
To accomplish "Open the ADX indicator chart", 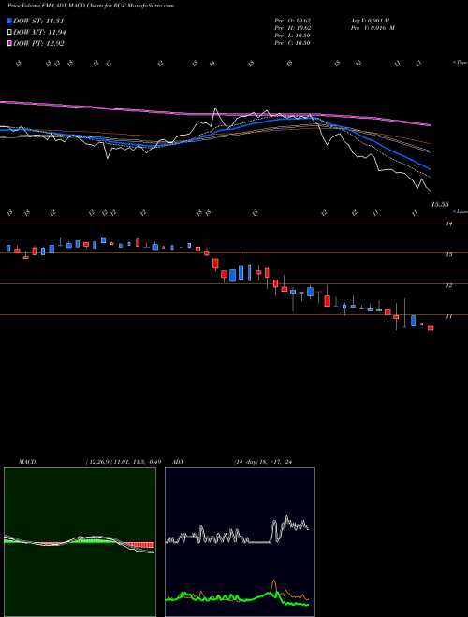I will 240,542.
